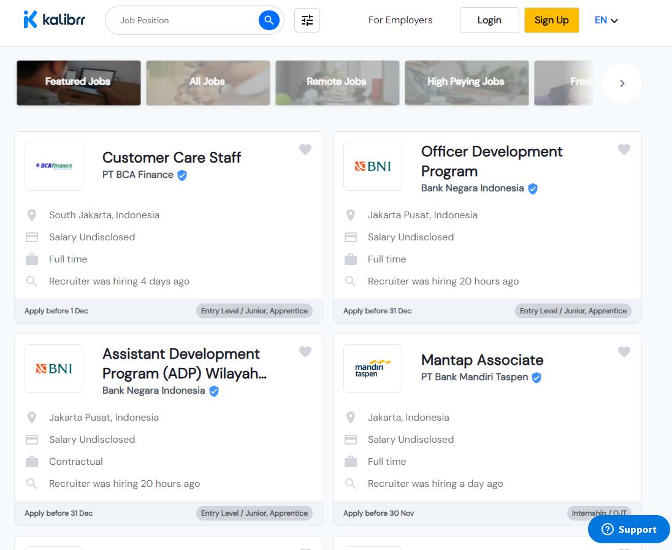Click 'Apply before 30 Nov' text
672x550 pixels.
click(378, 513)
